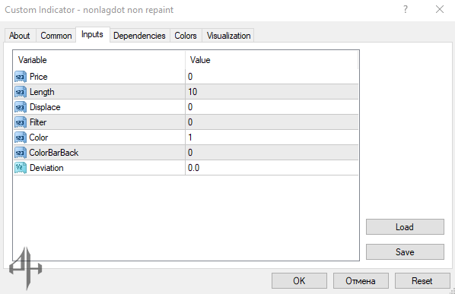Click the Deviation double-type icon
Viewport: 455px width, 294px height.
pyautogui.click(x=21, y=168)
